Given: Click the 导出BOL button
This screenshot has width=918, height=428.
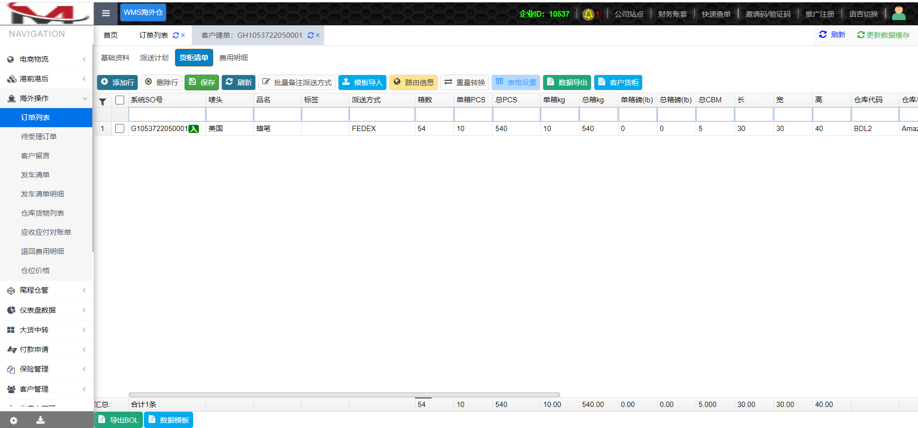Looking at the screenshot, I should [x=119, y=420].
